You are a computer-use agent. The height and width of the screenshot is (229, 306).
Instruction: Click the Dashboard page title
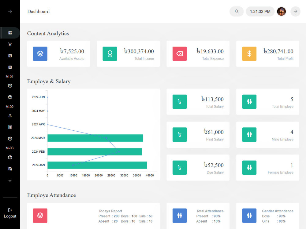39,12
